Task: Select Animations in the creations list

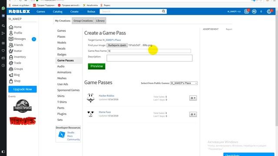Action: [x=64, y=72]
